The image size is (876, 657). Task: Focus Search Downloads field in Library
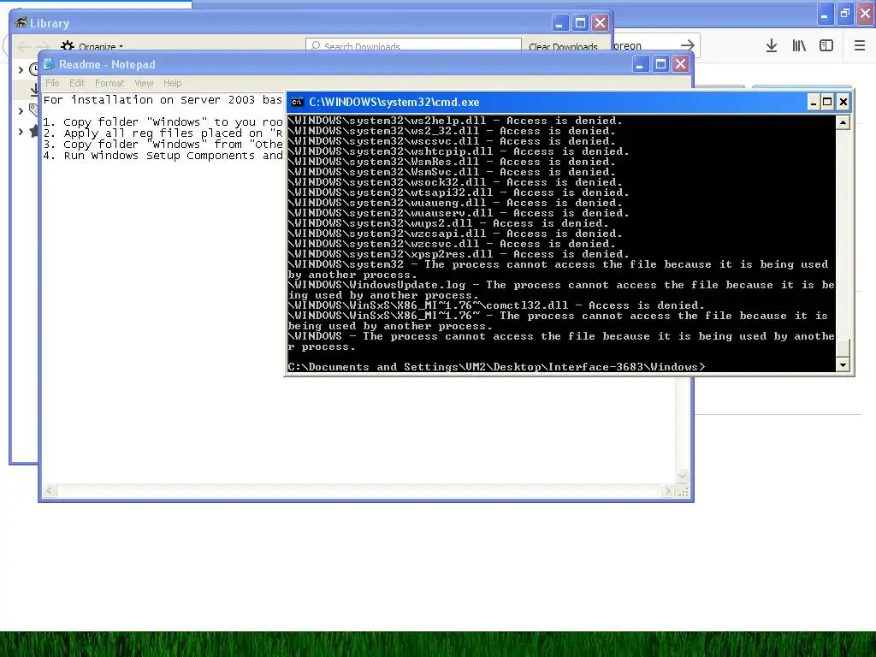tap(413, 45)
